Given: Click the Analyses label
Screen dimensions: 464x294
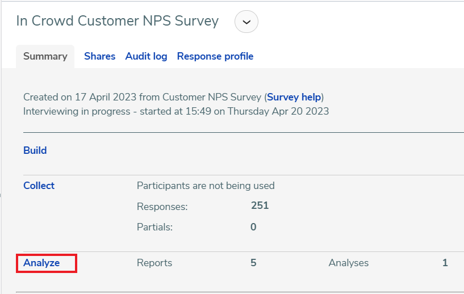Looking at the screenshot, I should [x=349, y=263].
